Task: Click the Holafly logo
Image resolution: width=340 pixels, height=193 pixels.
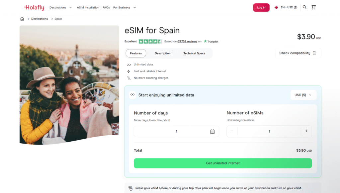Action: click(x=34, y=7)
